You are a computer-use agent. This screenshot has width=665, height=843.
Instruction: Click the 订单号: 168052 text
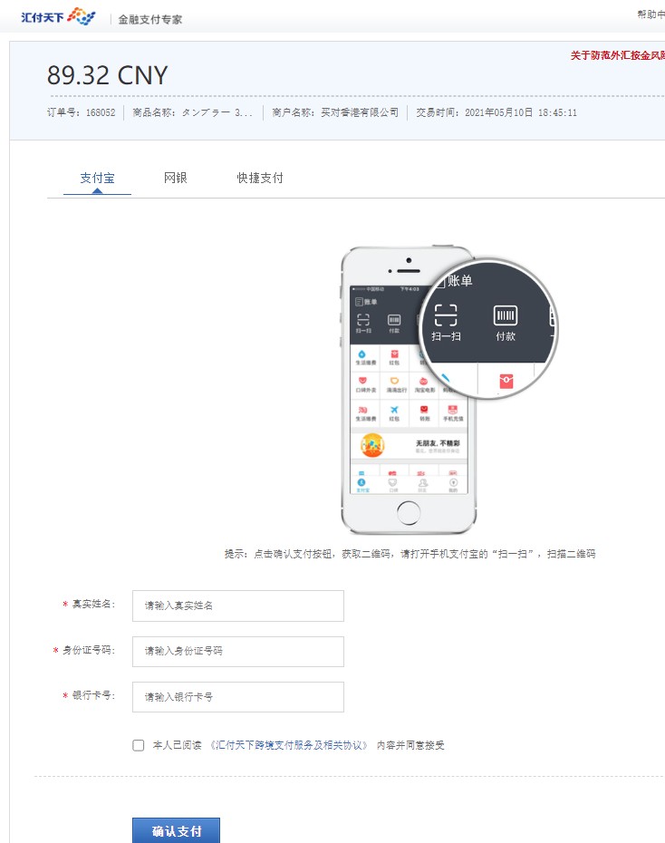[82, 112]
